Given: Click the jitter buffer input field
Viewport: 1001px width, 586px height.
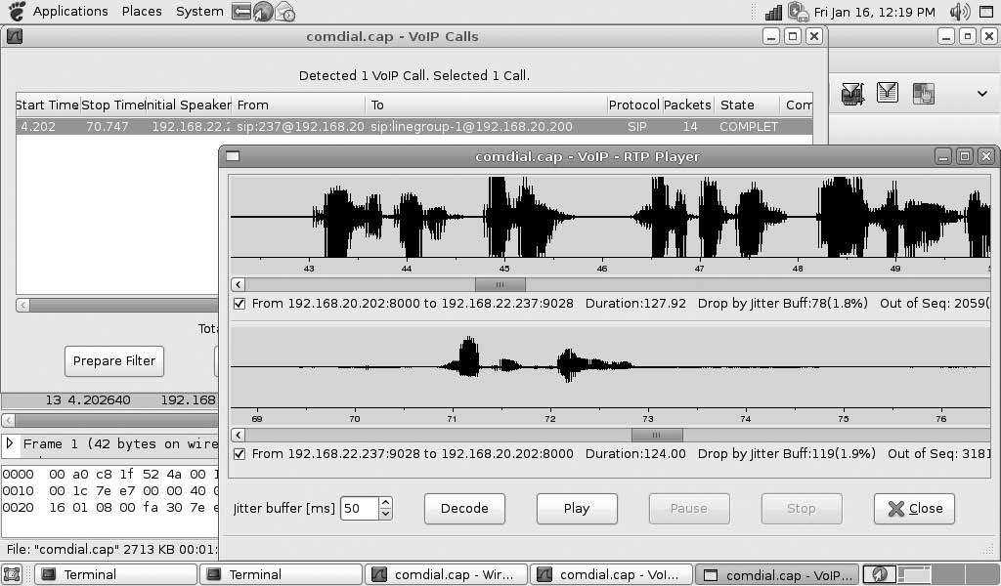Looking at the screenshot, I should click(358, 509).
